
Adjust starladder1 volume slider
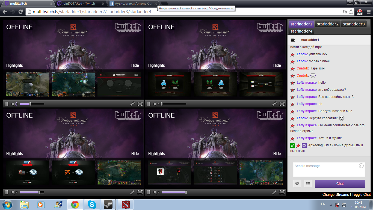[x=32, y=104]
